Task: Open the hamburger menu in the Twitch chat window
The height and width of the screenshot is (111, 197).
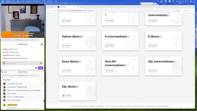Action: (42, 40)
